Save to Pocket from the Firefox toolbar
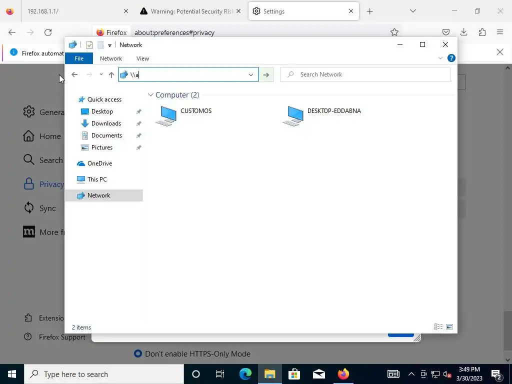Viewport: 512px width, 384px height. [x=445, y=32]
